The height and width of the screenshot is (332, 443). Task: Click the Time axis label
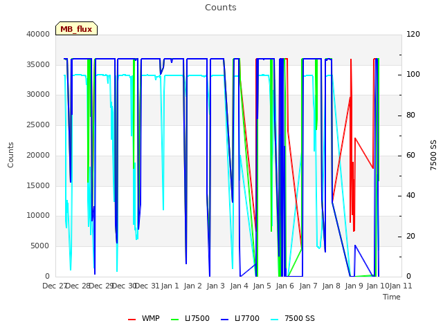pyautogui.click(x=392, y=297)
